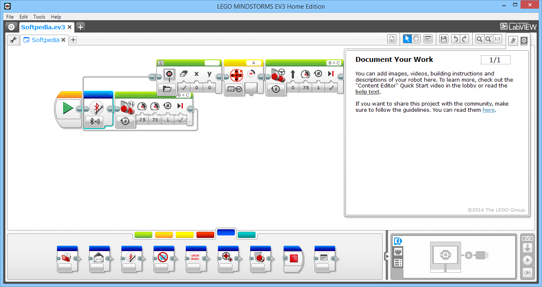Reset zoom to 1:1
The height and width of the screenshot is (287, 542).
(x=497, y=39)
